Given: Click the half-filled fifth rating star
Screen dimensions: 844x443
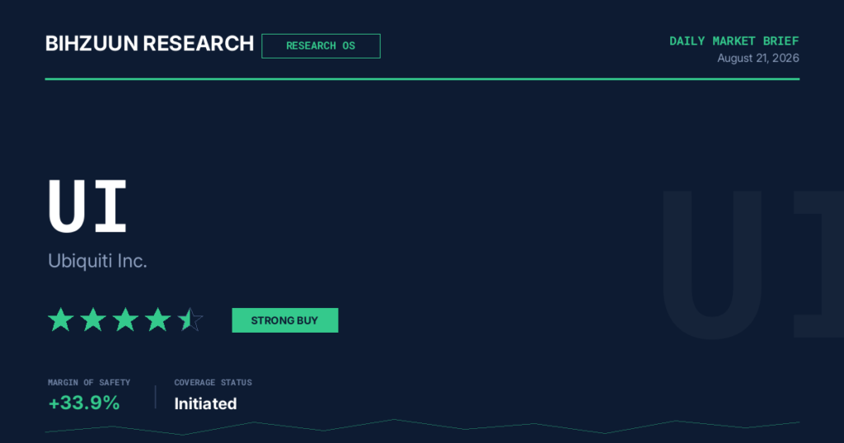Looking at the screenshot, I should pyautogui.click(x=190, y=319).
